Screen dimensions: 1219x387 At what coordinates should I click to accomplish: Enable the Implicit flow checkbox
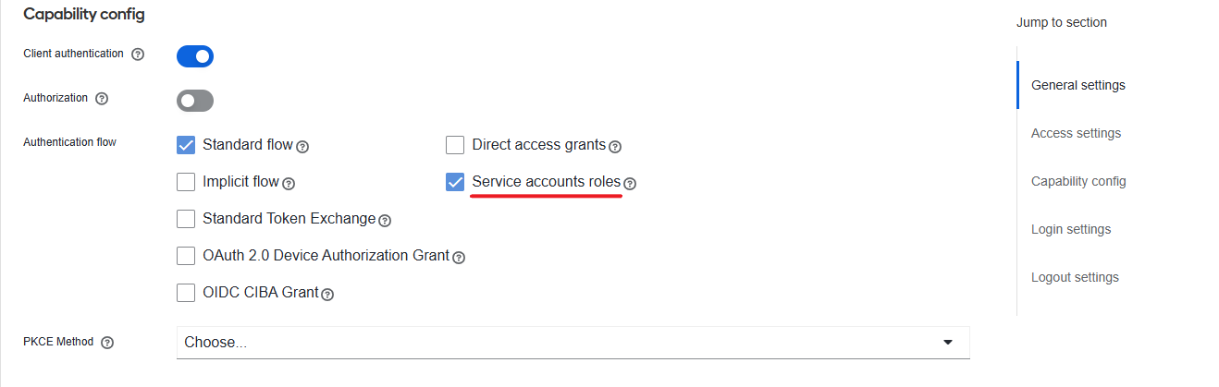point(186,182)
